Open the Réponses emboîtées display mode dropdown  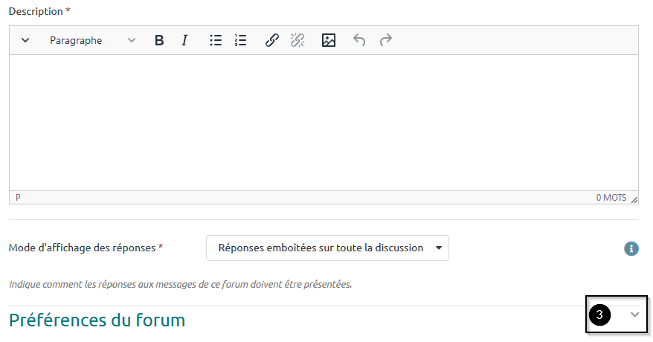click(327, 248)
